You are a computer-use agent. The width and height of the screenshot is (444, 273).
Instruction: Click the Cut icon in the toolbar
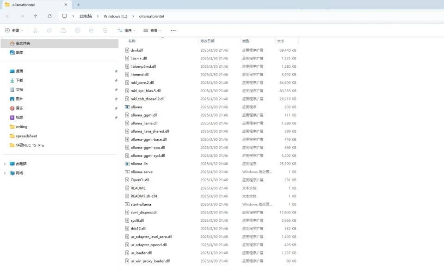tap(35, 30)
